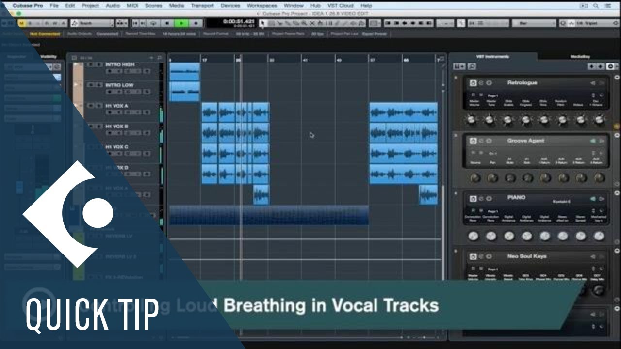Open the VST Cloud menu
621x349 pixels.
(340, 5)
